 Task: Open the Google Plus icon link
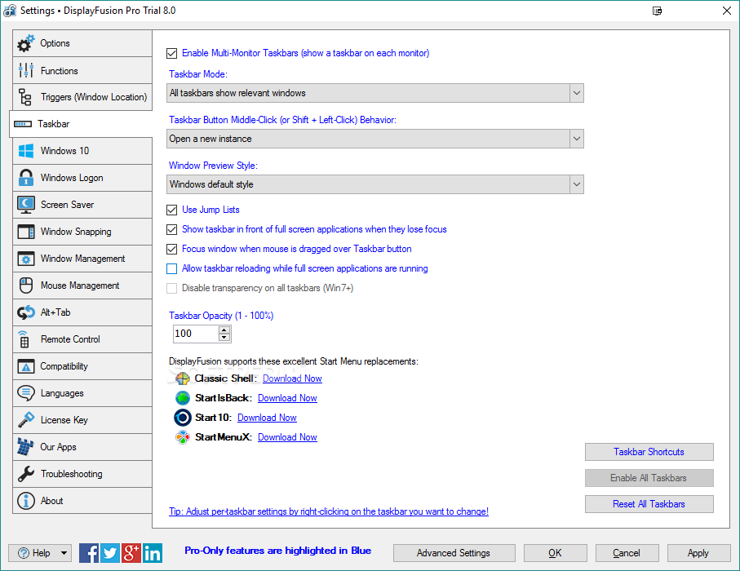click(131, 552)
